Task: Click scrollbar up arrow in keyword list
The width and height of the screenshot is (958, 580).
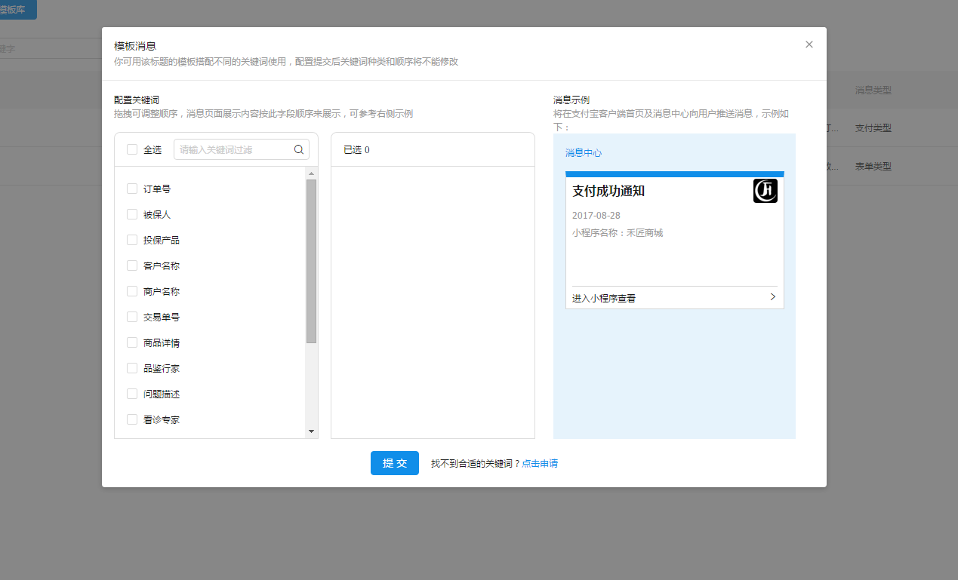Action: click(311, 173)
